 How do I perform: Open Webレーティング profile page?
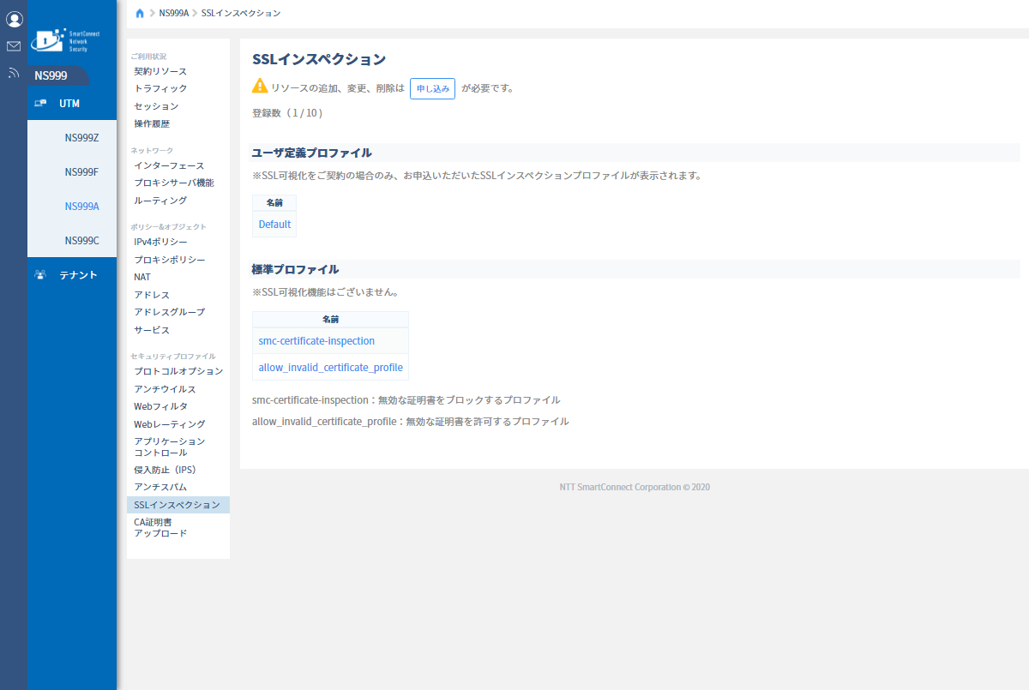point(170,424)
